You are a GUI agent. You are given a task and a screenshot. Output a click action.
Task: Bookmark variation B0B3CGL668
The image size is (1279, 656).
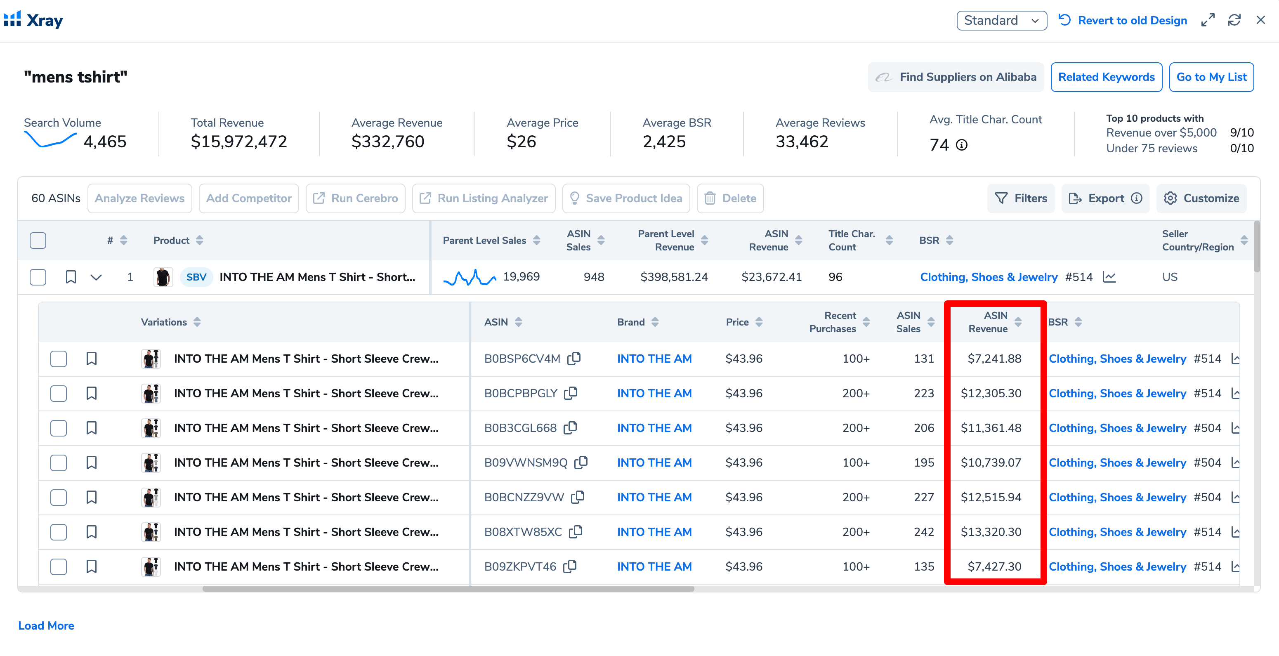point(91,428)
